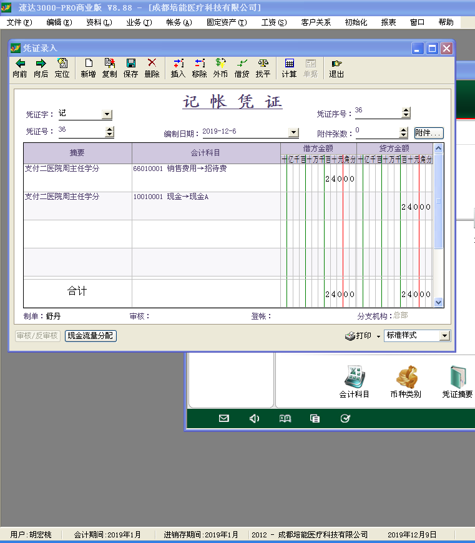Open 币种类别 currency type icon
This screenshot has height=543, width=475.
tap(406, 378)
